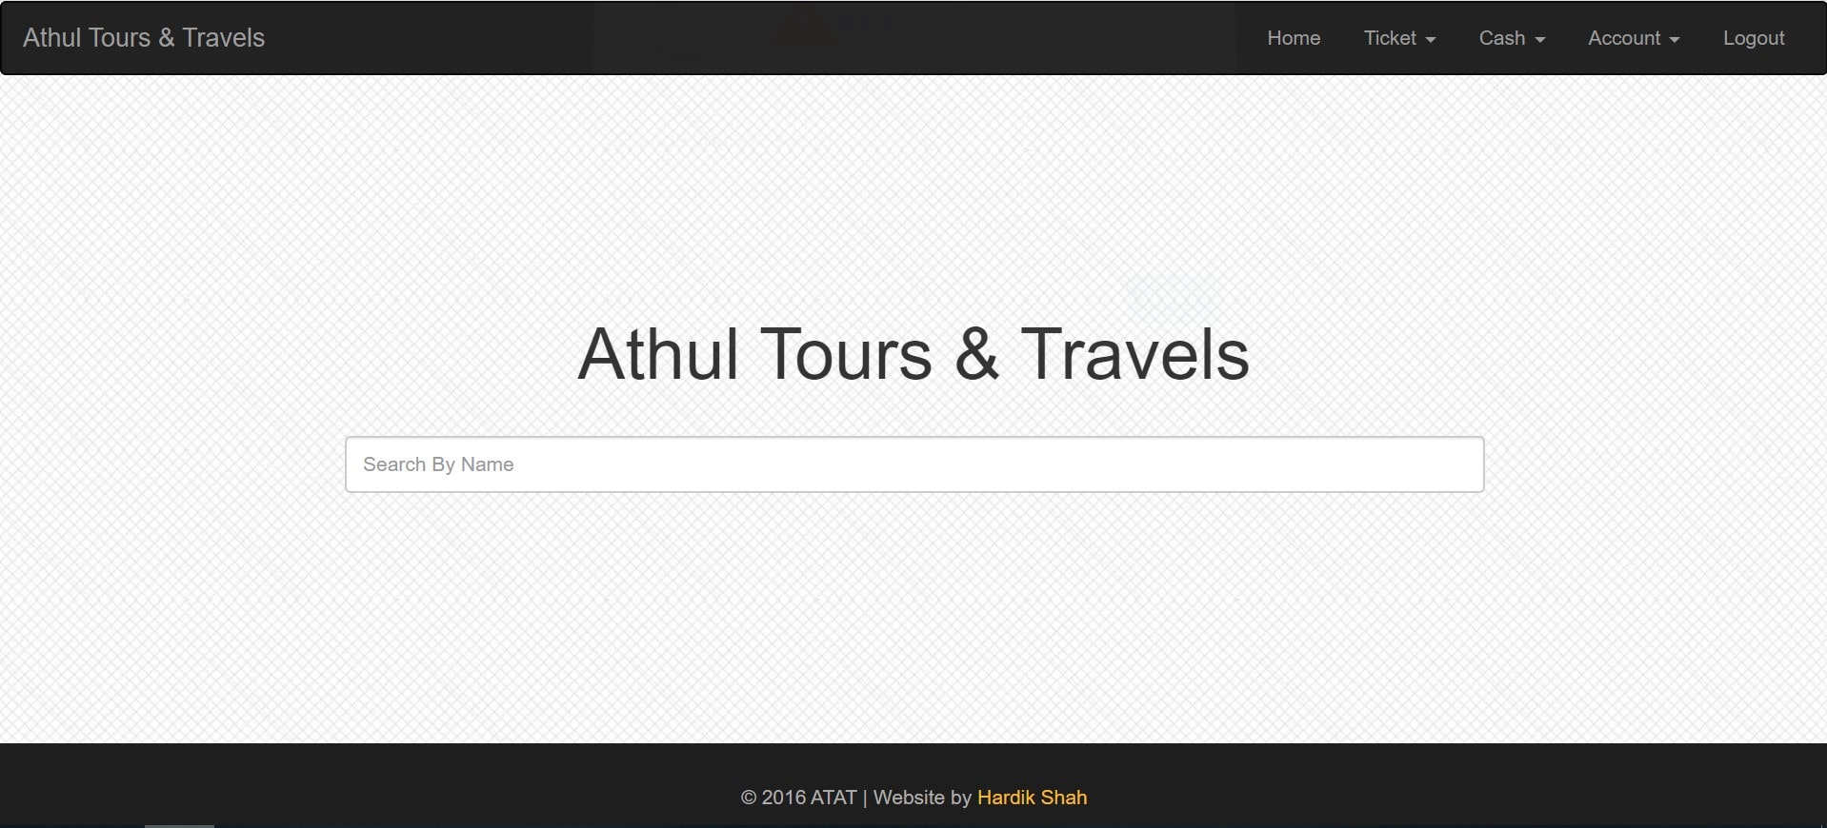The height and width of the screenshot is (828, 1827).
Task: Click the pipe separator in the footer
Action: pos(865,798)
